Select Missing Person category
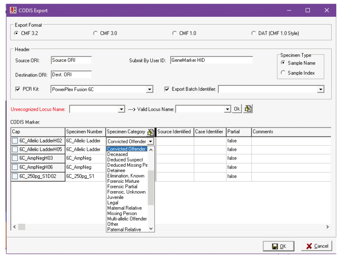Viewport: 343px width, 260px height. tap(127, 213)
